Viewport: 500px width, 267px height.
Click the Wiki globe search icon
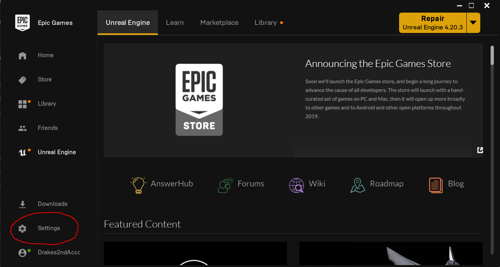coord(296,186)
